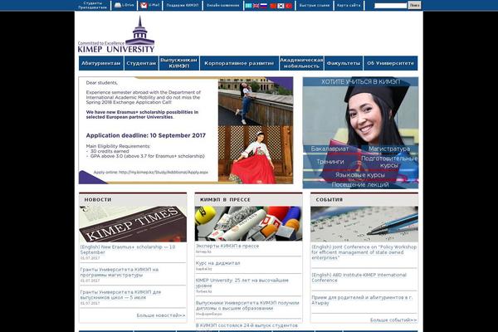This screenshot has height=332, width=498.
Task: Open the Об Университете menu
Action: point(391,63)
